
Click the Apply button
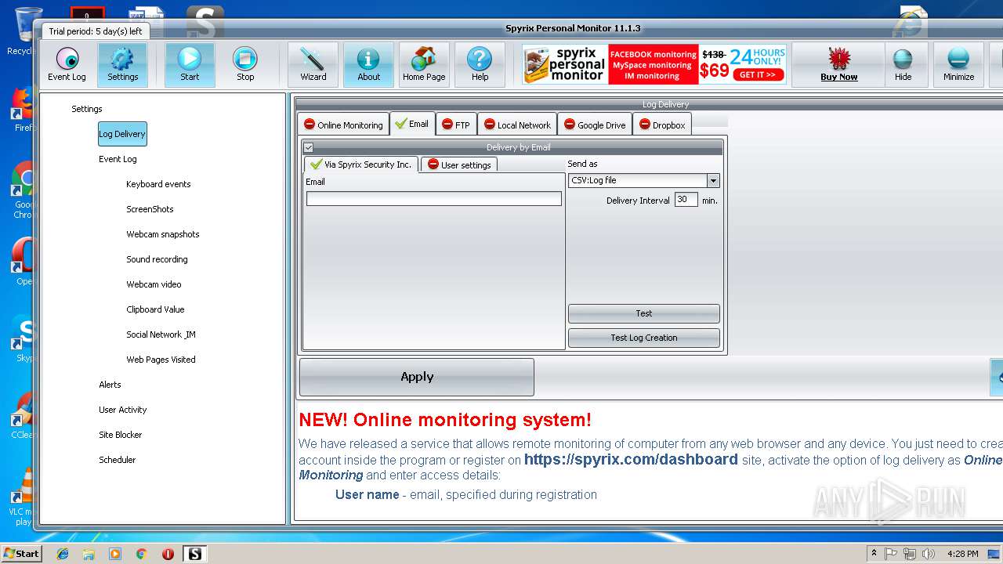(417, 377)
